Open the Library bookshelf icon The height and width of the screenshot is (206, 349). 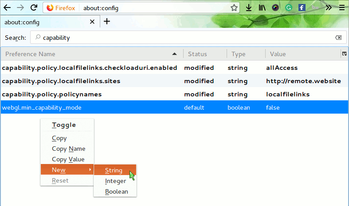coord(262,8)
